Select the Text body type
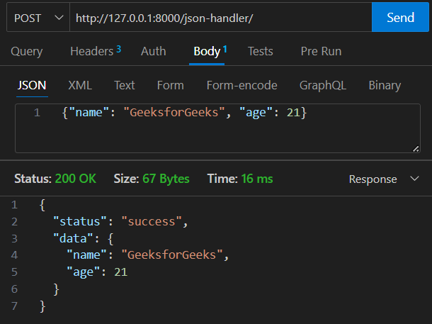 point(124,85)
